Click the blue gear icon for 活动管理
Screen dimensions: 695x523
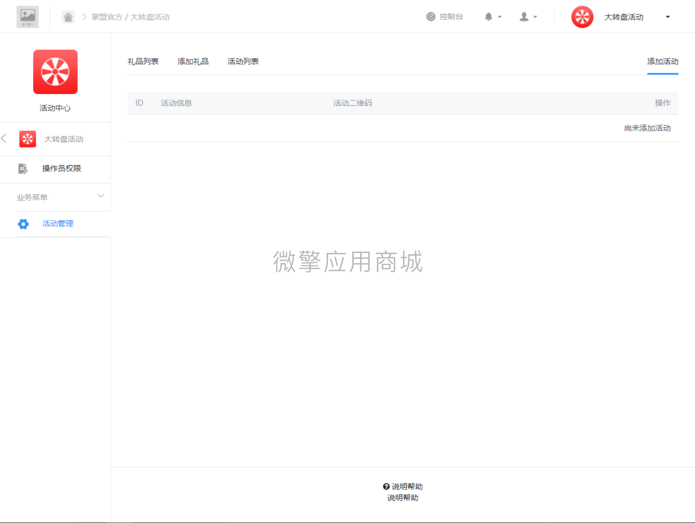click(23, 224)
